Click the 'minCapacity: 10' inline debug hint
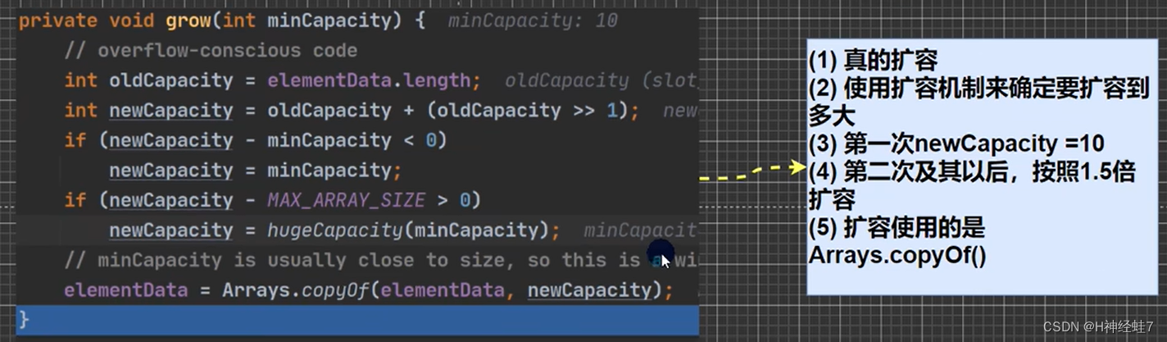The image size is (1167, 342). pyautogui.click(x=533, y=21)
